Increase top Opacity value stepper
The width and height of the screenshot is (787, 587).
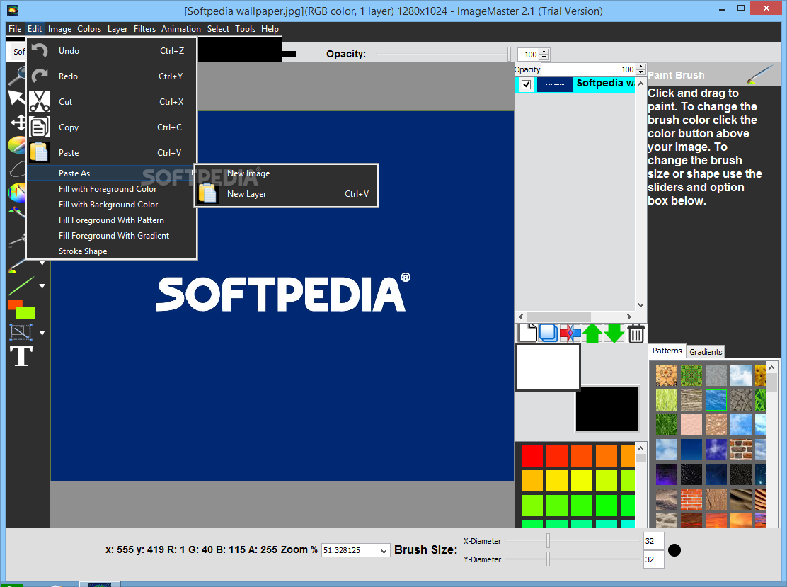544,51
